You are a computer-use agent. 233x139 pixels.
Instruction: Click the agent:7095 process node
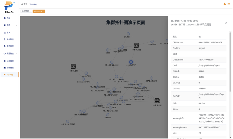pyautogui.click(x=86, y=73)
